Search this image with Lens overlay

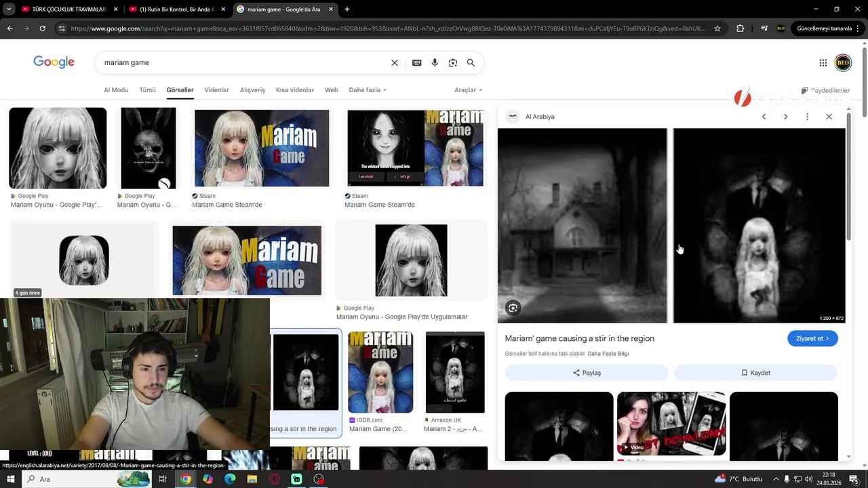point(513,308)
